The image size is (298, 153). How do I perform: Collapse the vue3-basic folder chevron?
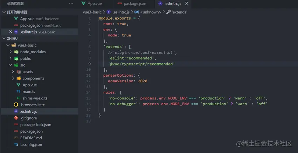pyautogui.click(x=8, y=45)
